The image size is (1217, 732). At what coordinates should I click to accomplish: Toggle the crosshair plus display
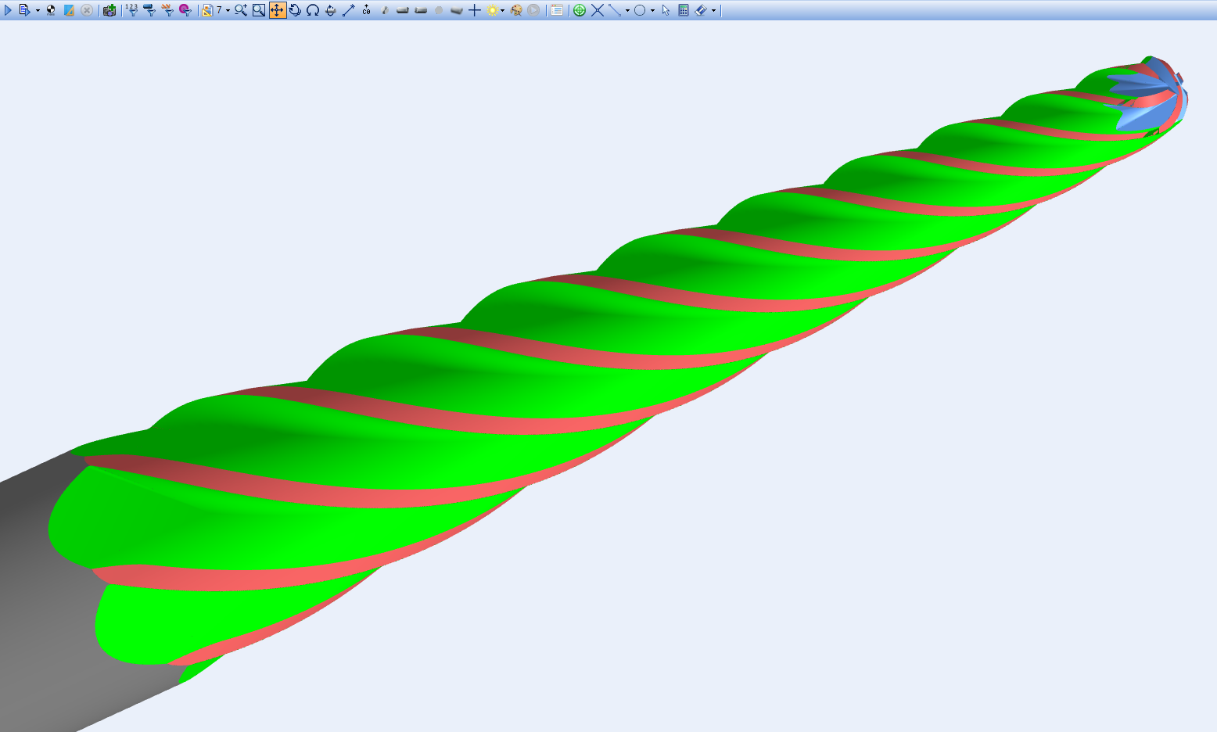tap(475, 10)
